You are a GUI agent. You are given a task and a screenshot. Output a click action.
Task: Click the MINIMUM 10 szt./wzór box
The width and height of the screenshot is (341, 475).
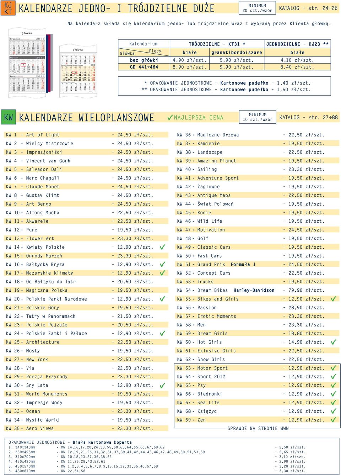click(258, 117)
